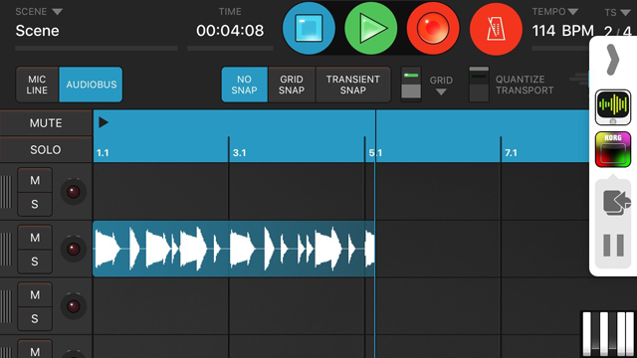Click the blue stop button
Image resolution: width=637 pixels, height=358 pixels.
coord(309,28)
